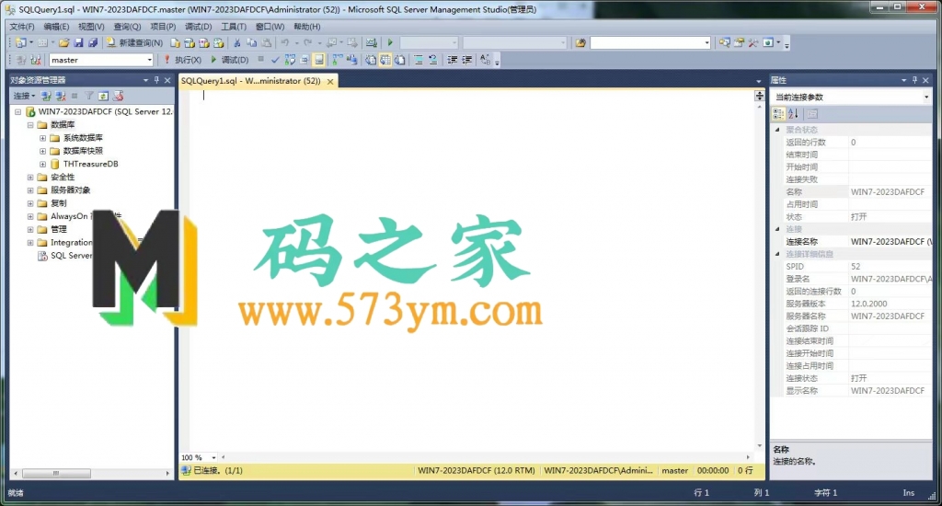Open the 编辑(E) menu
This screenshot has width=942, height=506.
[x=56, y=27]
